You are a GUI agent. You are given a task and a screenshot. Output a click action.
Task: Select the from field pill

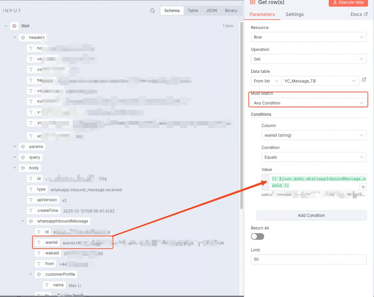[x=46, y=264]
